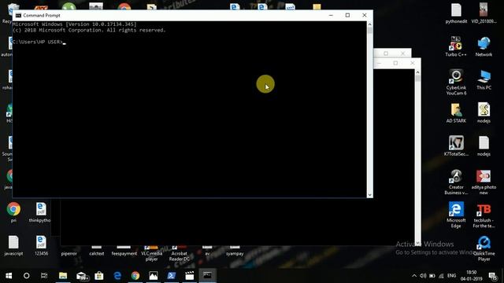Open thinkpython PDF desktop icon
The width and height of the screenshot is (504, 283).
click(x=41, y=212)
